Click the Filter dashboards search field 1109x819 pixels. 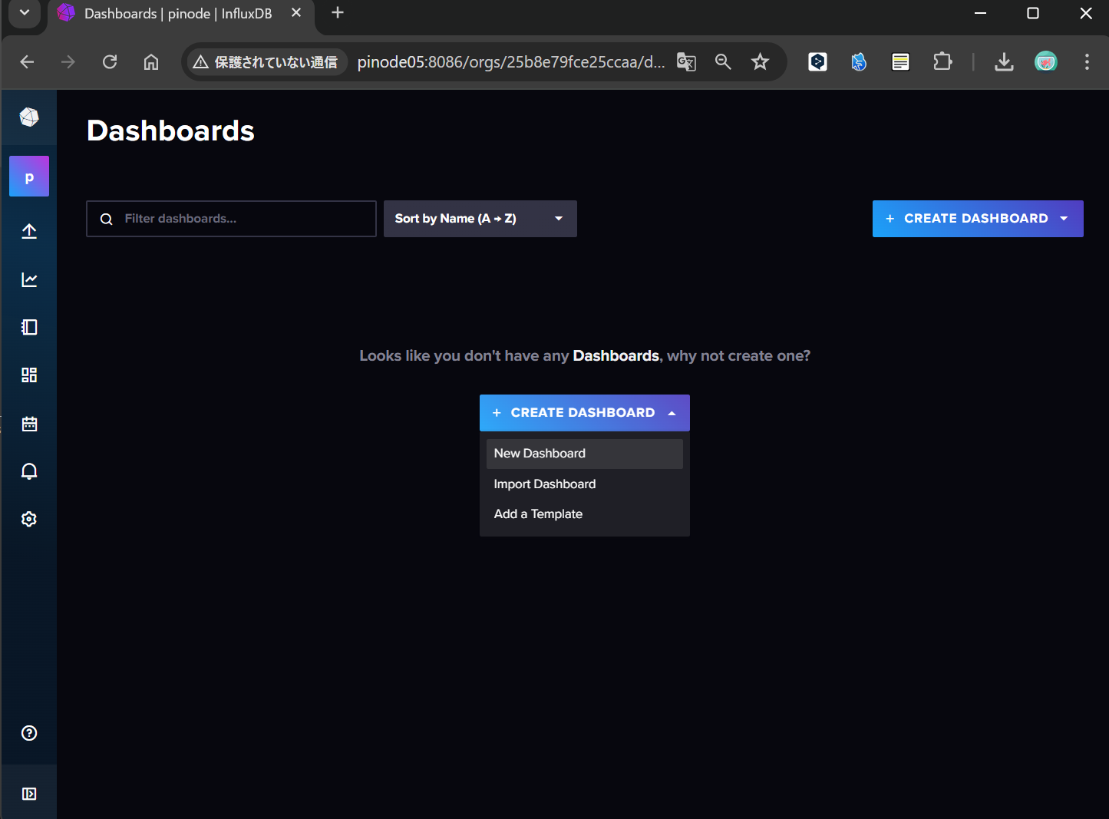coord(231,219)
